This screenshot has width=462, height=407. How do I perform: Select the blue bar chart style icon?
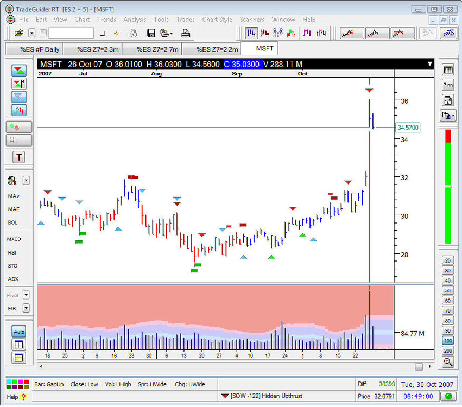pos(251,33)
